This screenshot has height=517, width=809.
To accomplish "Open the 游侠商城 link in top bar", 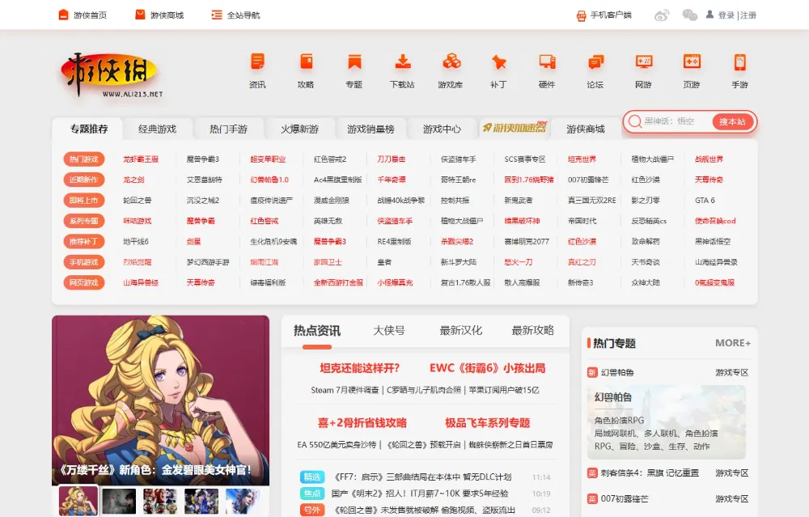I will (159, 15).
